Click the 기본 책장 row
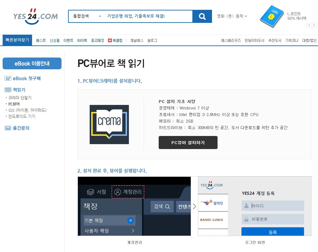The image size is (318, 252). [x=110, y=220]
